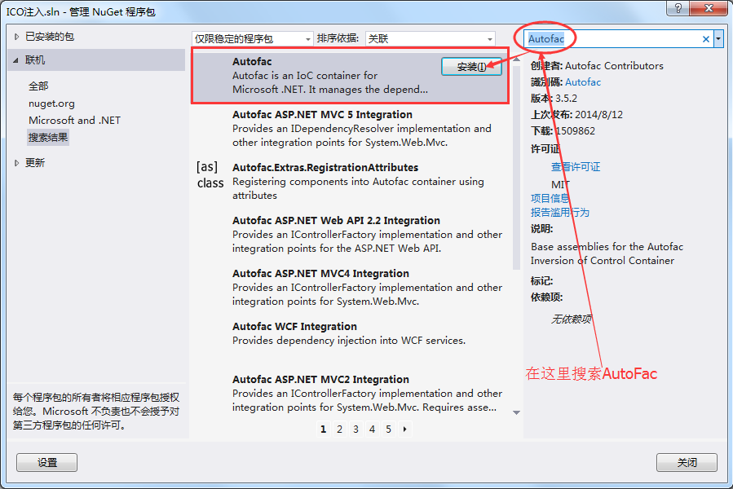Click the package list scrollbar thumb

(x=516, y=167)
